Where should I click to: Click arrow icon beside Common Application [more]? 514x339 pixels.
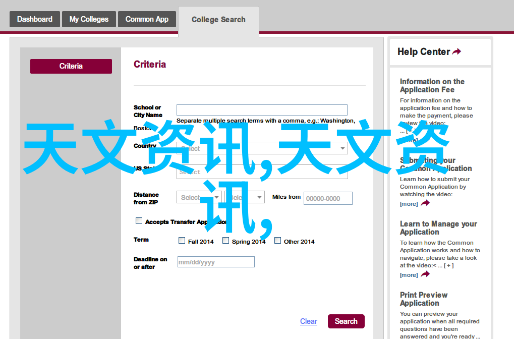point(425,203)
